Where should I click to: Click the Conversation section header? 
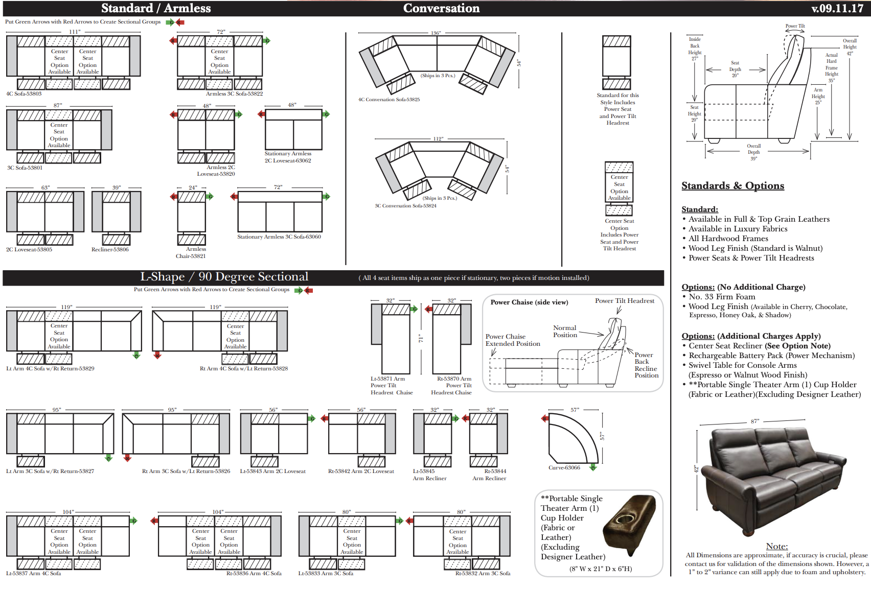[x=441, y=8]
